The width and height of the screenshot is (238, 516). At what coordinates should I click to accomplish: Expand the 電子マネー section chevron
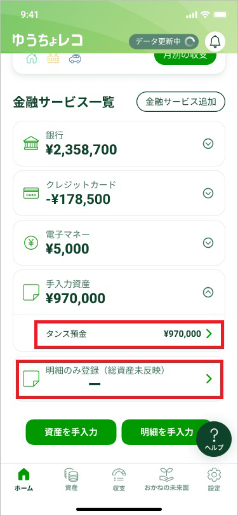pyautogui.click(x=208, y=243)
